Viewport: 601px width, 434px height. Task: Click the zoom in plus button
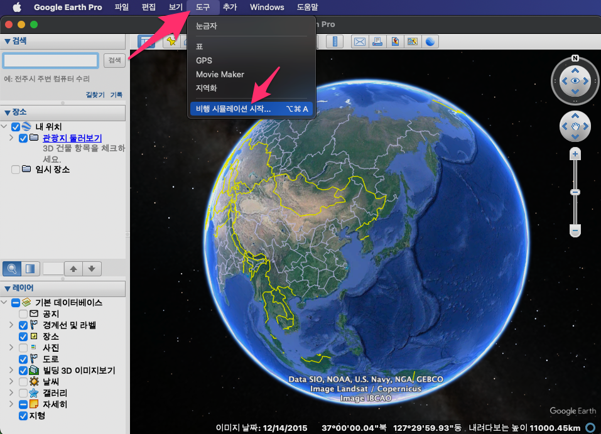[x=575, y=154]
